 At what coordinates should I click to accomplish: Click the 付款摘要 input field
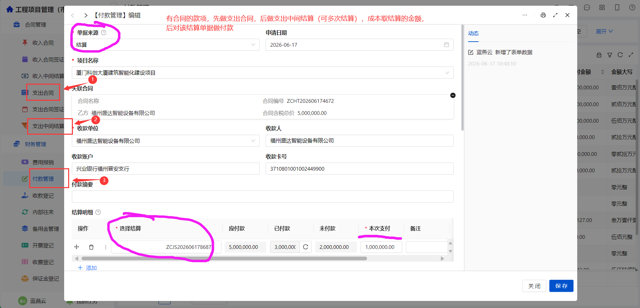[x=263, y=196]
